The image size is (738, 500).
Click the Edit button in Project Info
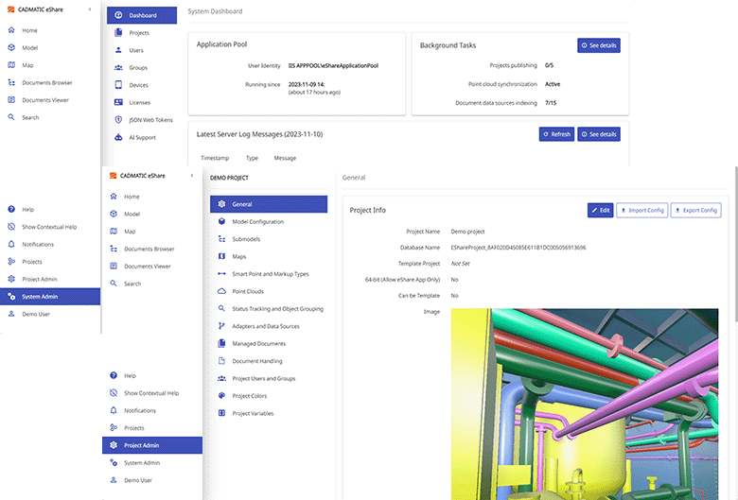pos(600,210)
